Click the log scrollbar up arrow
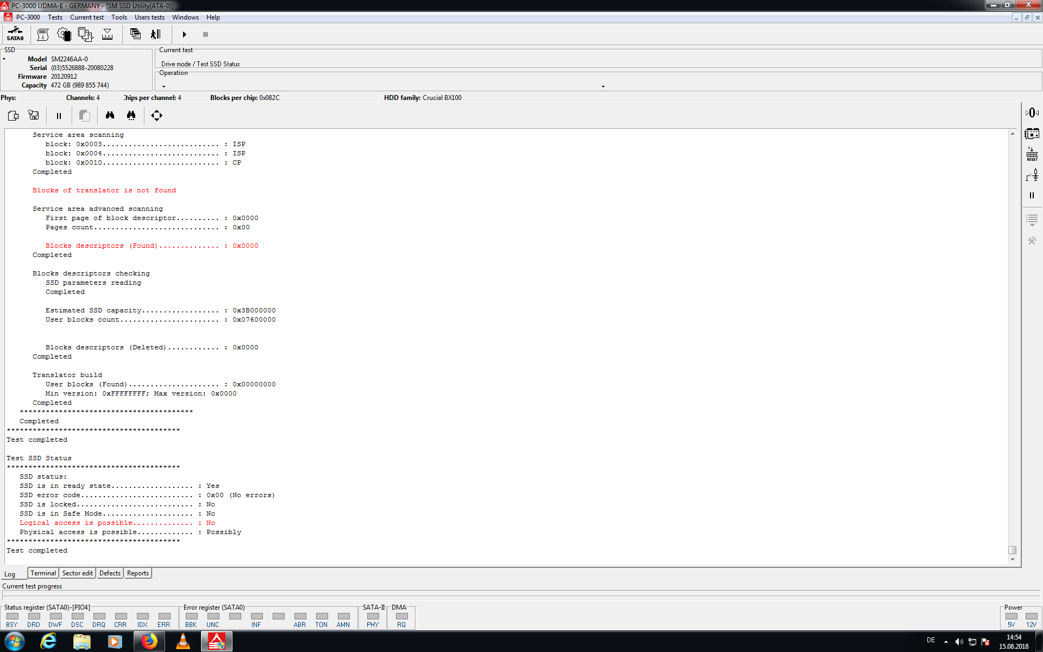 click(1012, 134)
